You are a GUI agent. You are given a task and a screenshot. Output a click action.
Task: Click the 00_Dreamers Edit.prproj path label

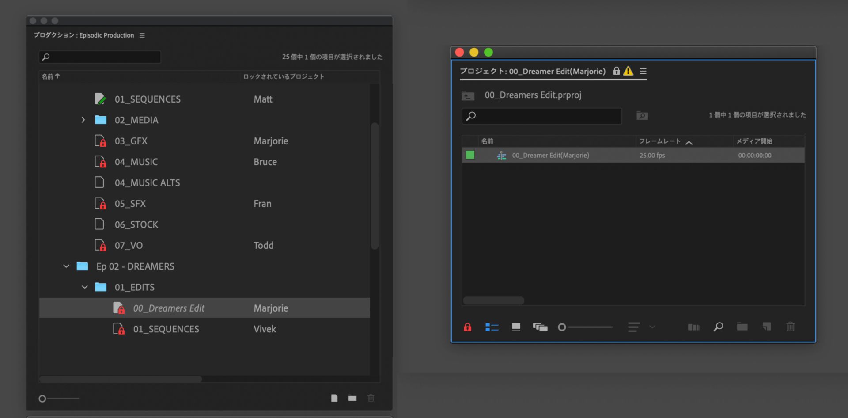click(x=533, y=95)
